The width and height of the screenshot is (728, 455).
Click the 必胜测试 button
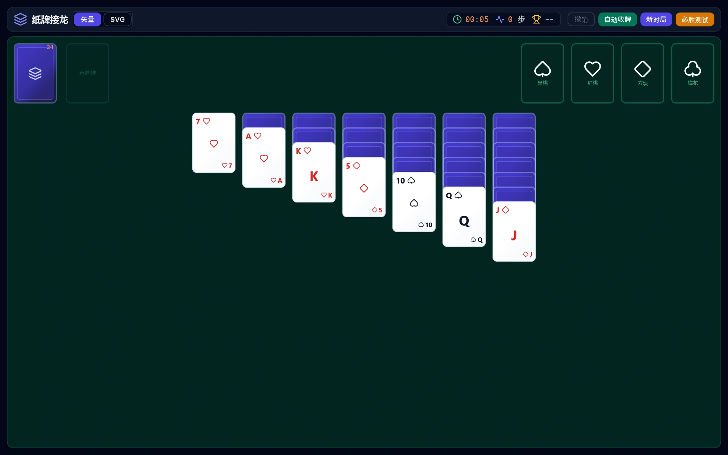(695, 19)
